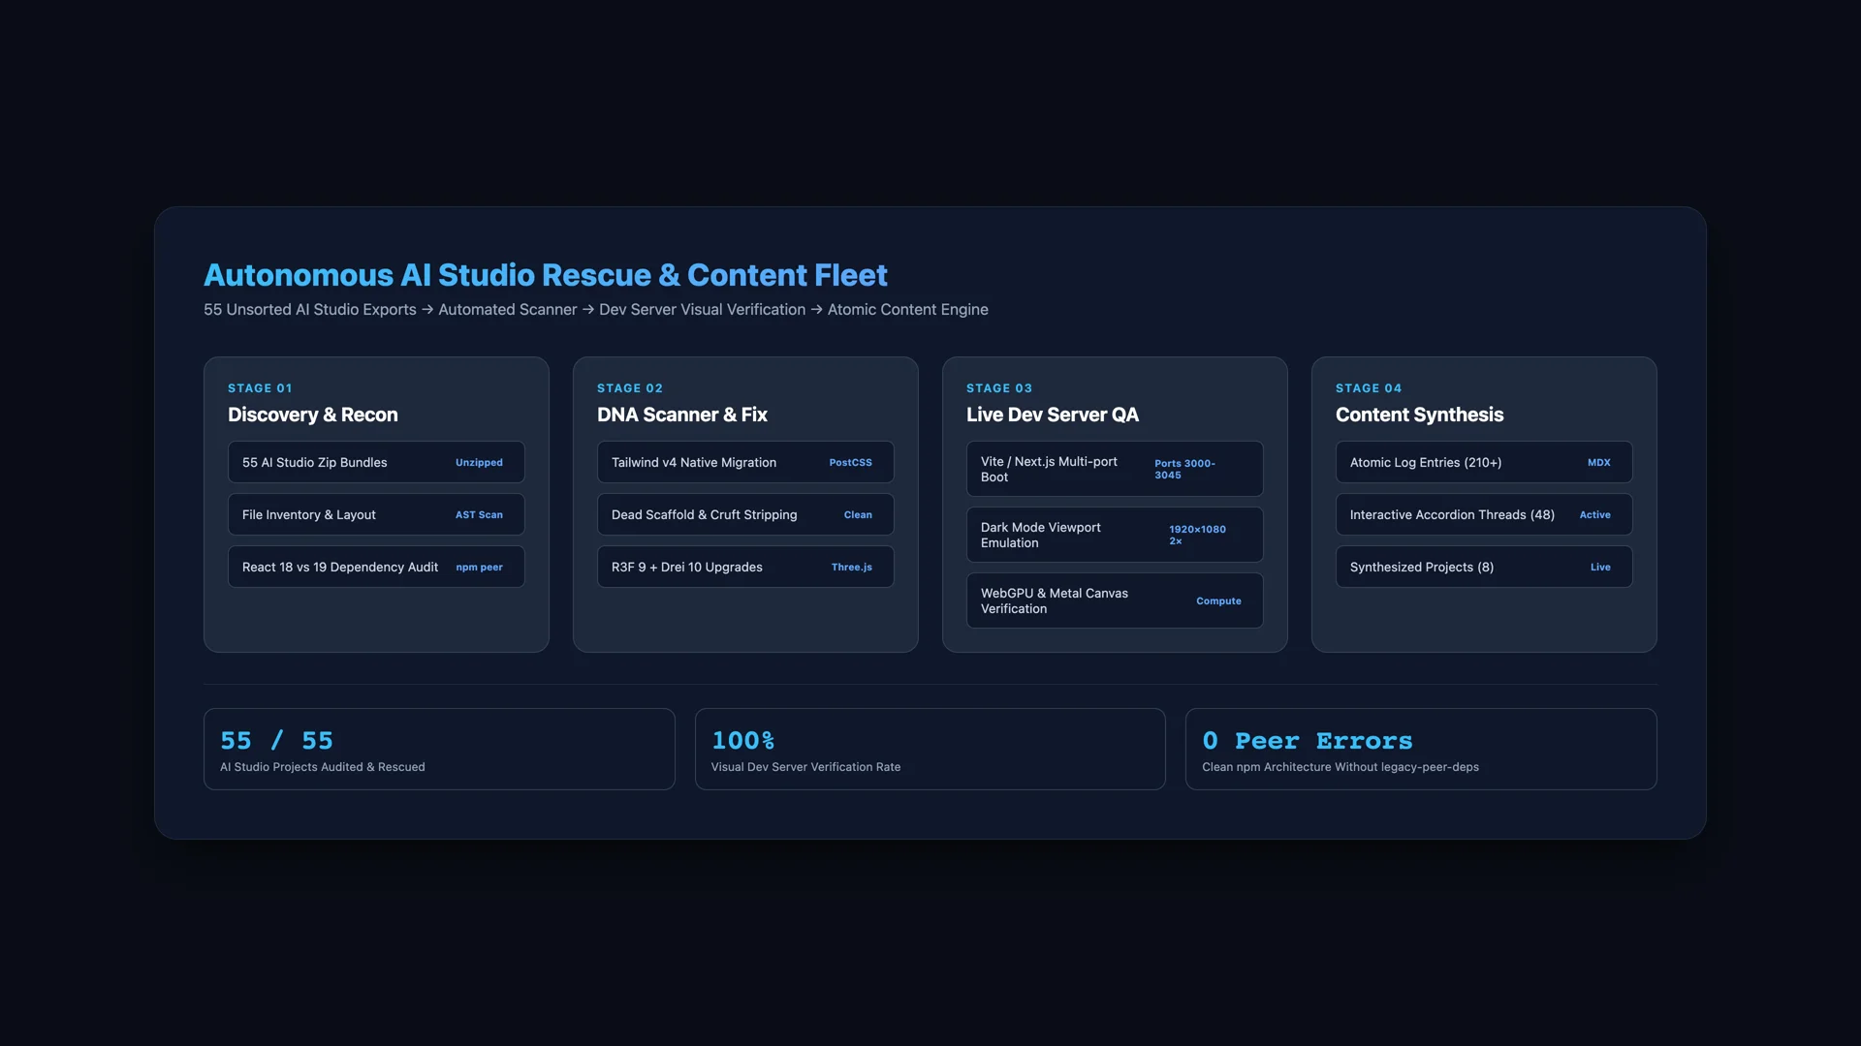Image resolution: width=1861 pixels, height=1046 pixels.
Task: Click the 'STAGE 02' label
Action: pyautogui.click(x=630, y=388)
